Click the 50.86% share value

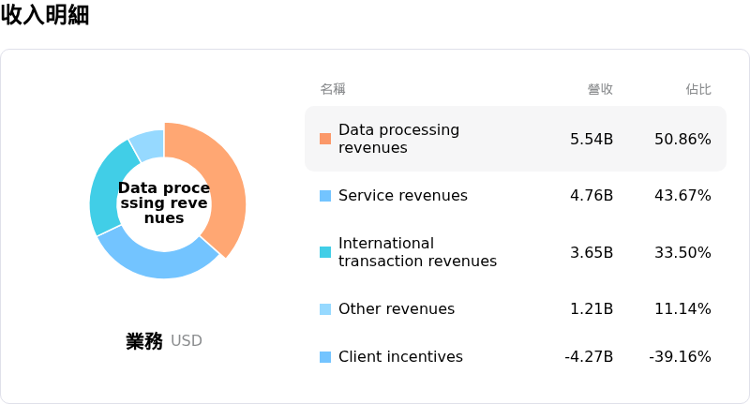click(x=682, y=139)
